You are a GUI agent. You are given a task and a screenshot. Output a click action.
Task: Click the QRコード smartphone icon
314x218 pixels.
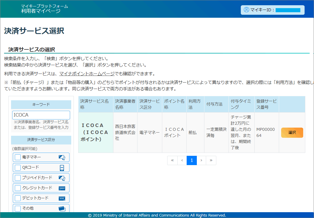pos(62,168)
